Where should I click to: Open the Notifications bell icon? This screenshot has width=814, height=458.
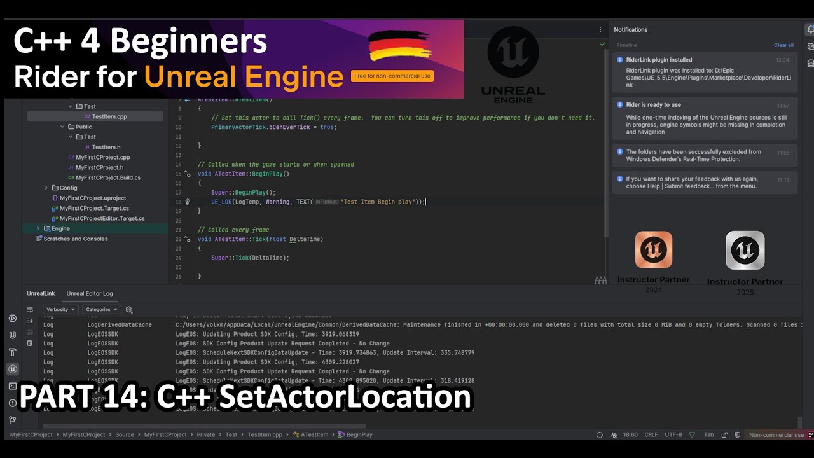810,29
